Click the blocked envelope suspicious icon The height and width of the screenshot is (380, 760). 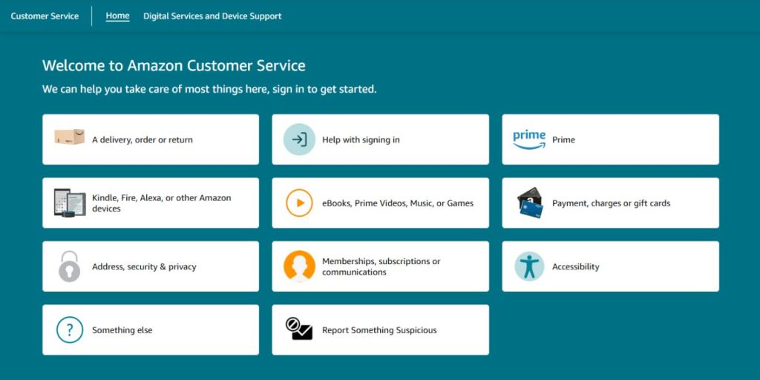(x=299, y=329)
